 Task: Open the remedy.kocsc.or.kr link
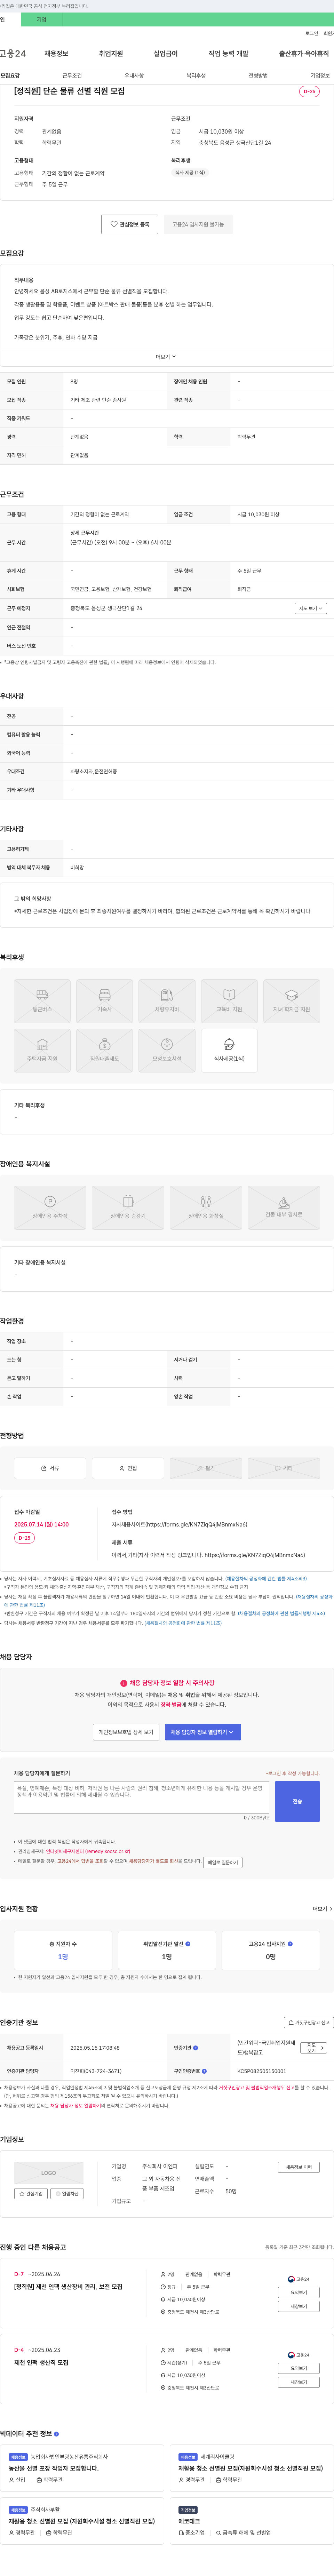(x=88, y=1851)
